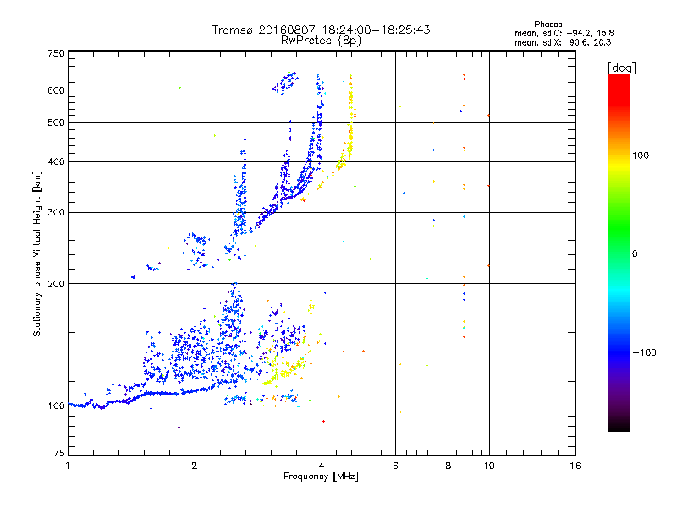Click the '[deg]' colorbar unit label
677x507 pixels.
[x=621, y=68]
